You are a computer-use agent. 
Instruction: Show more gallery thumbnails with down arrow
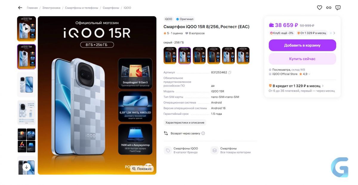coord(27,167)
